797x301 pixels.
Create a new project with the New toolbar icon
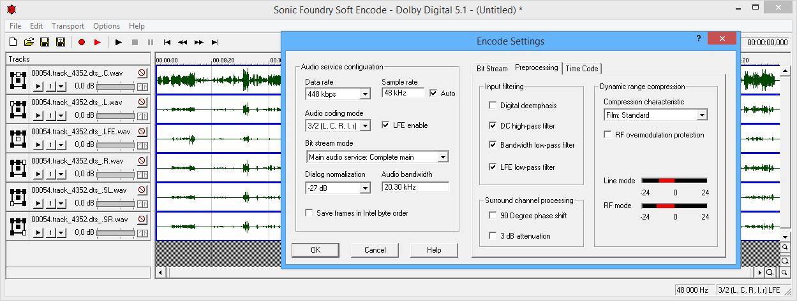coord(13,42)
